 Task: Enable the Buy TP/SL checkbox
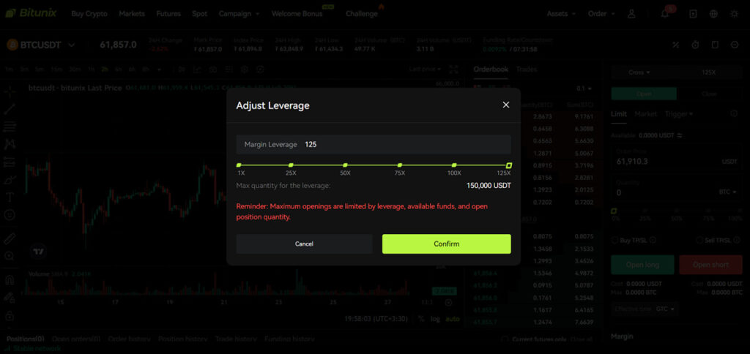coord(615,241)
